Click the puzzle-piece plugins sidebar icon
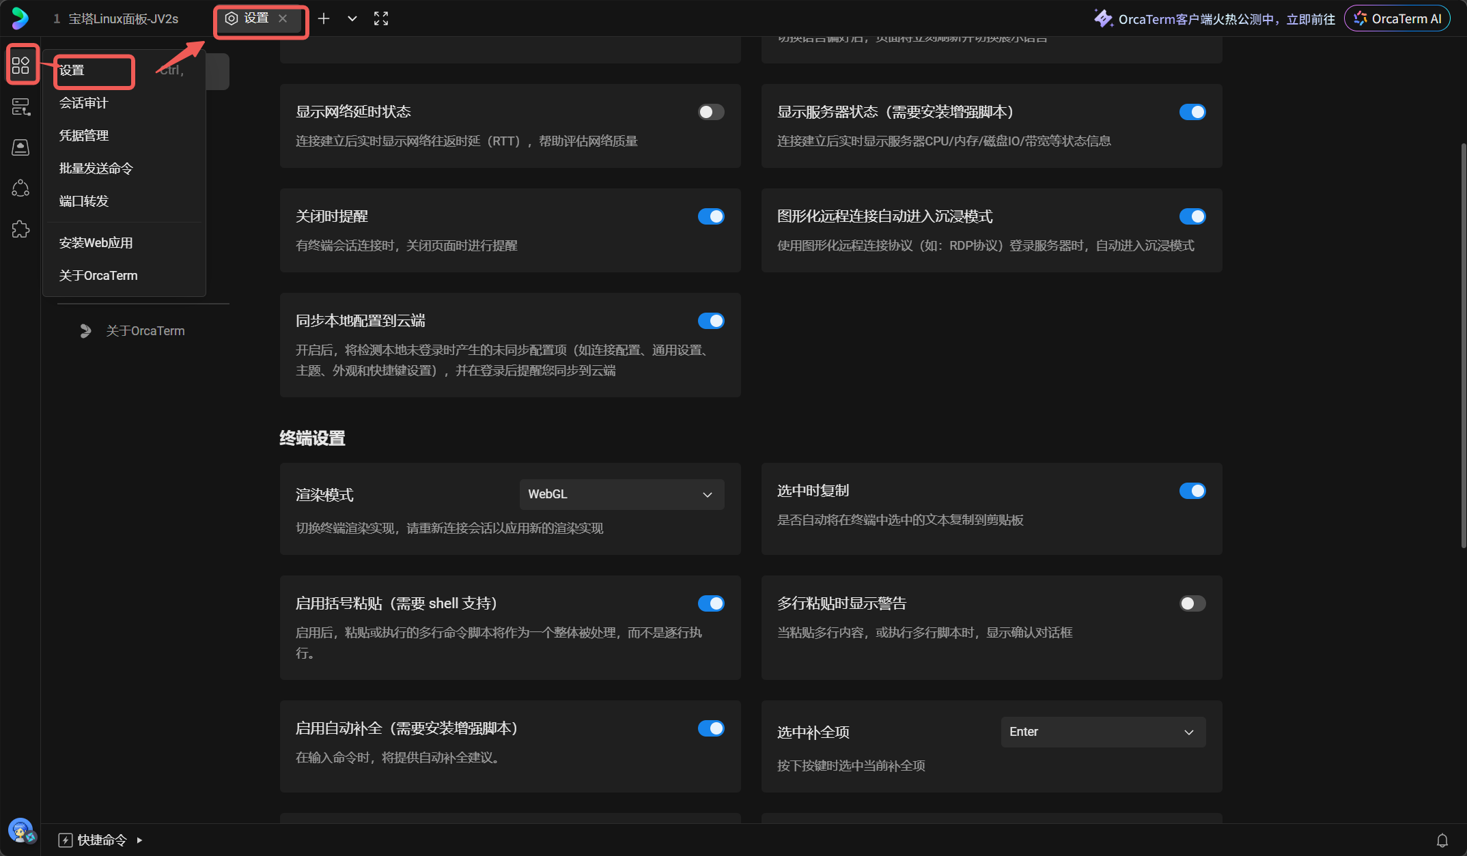Screen dimensions: 1467x856 tap(20, 229)
